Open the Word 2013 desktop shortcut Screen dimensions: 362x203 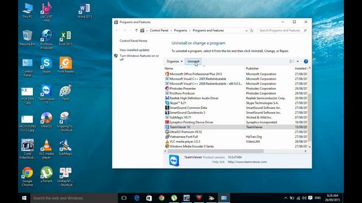coord(84,11)
